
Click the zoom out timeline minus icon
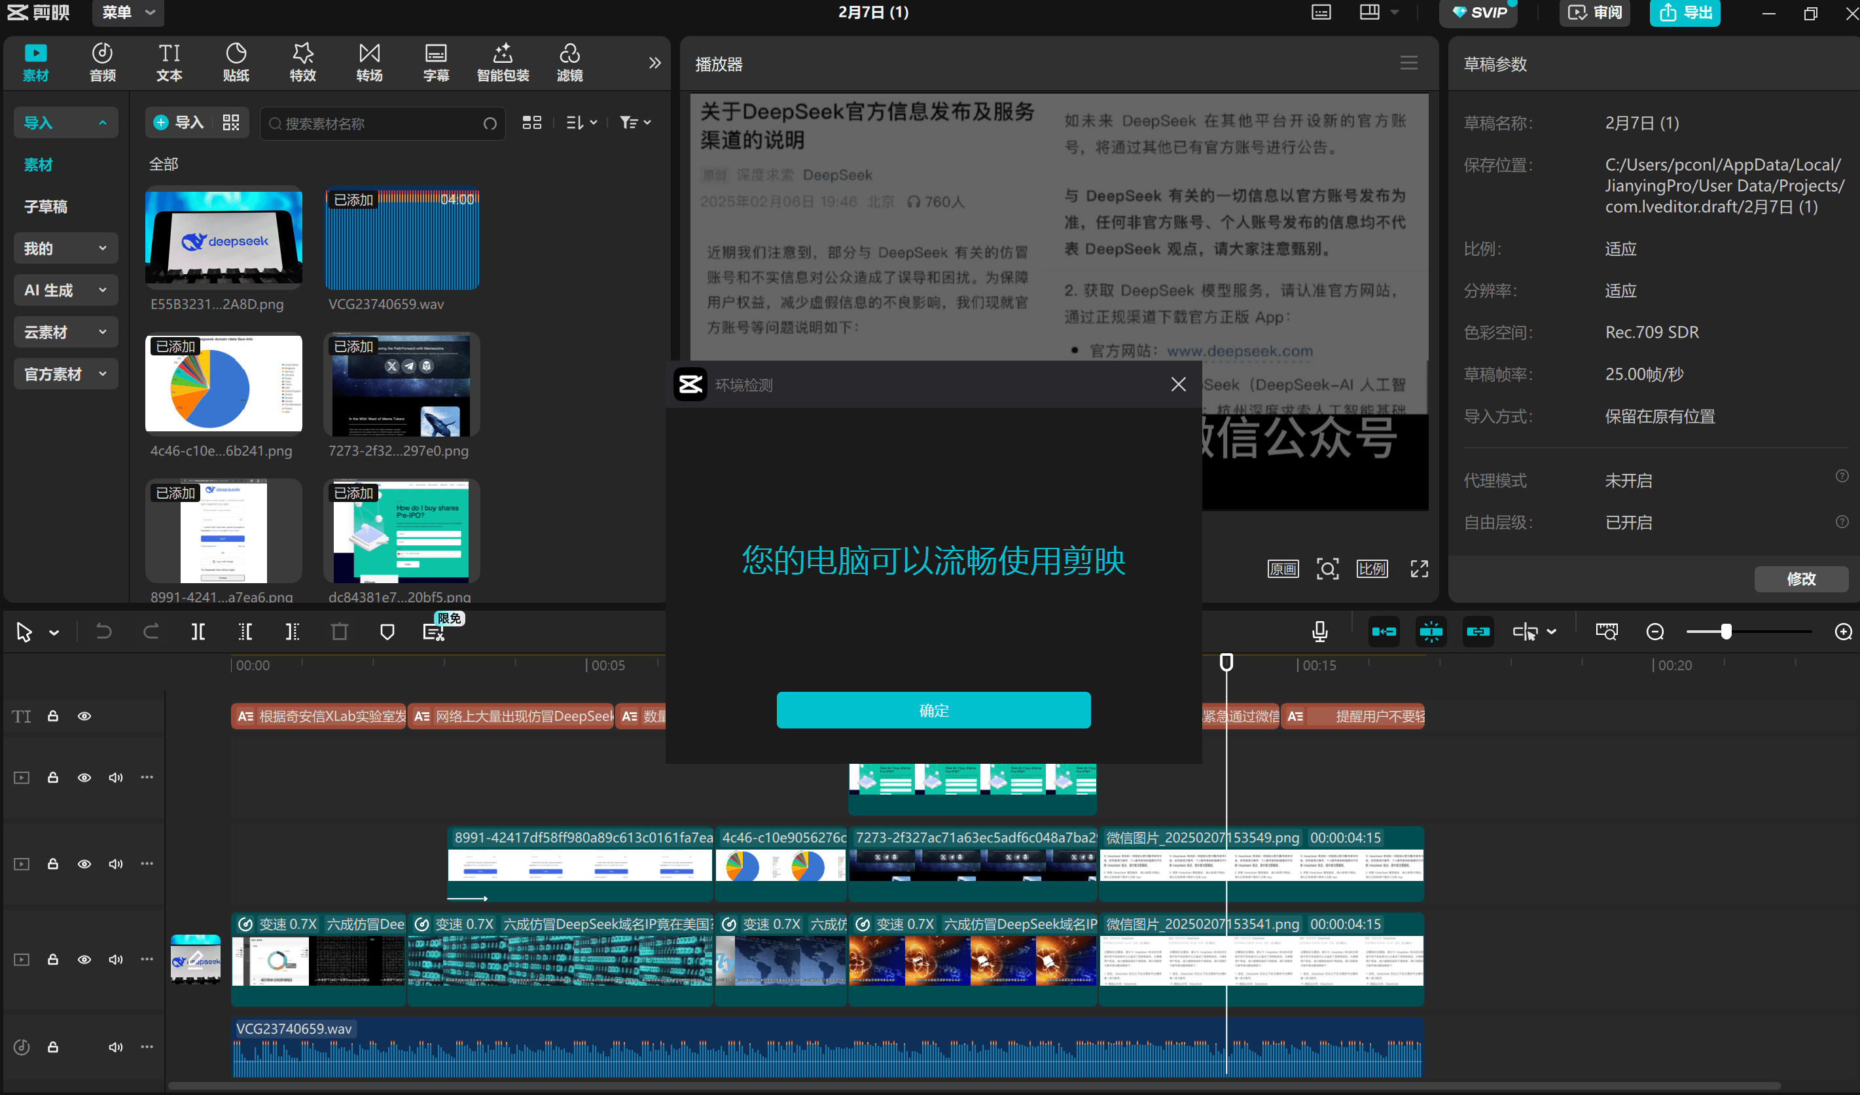[1654, 632]
